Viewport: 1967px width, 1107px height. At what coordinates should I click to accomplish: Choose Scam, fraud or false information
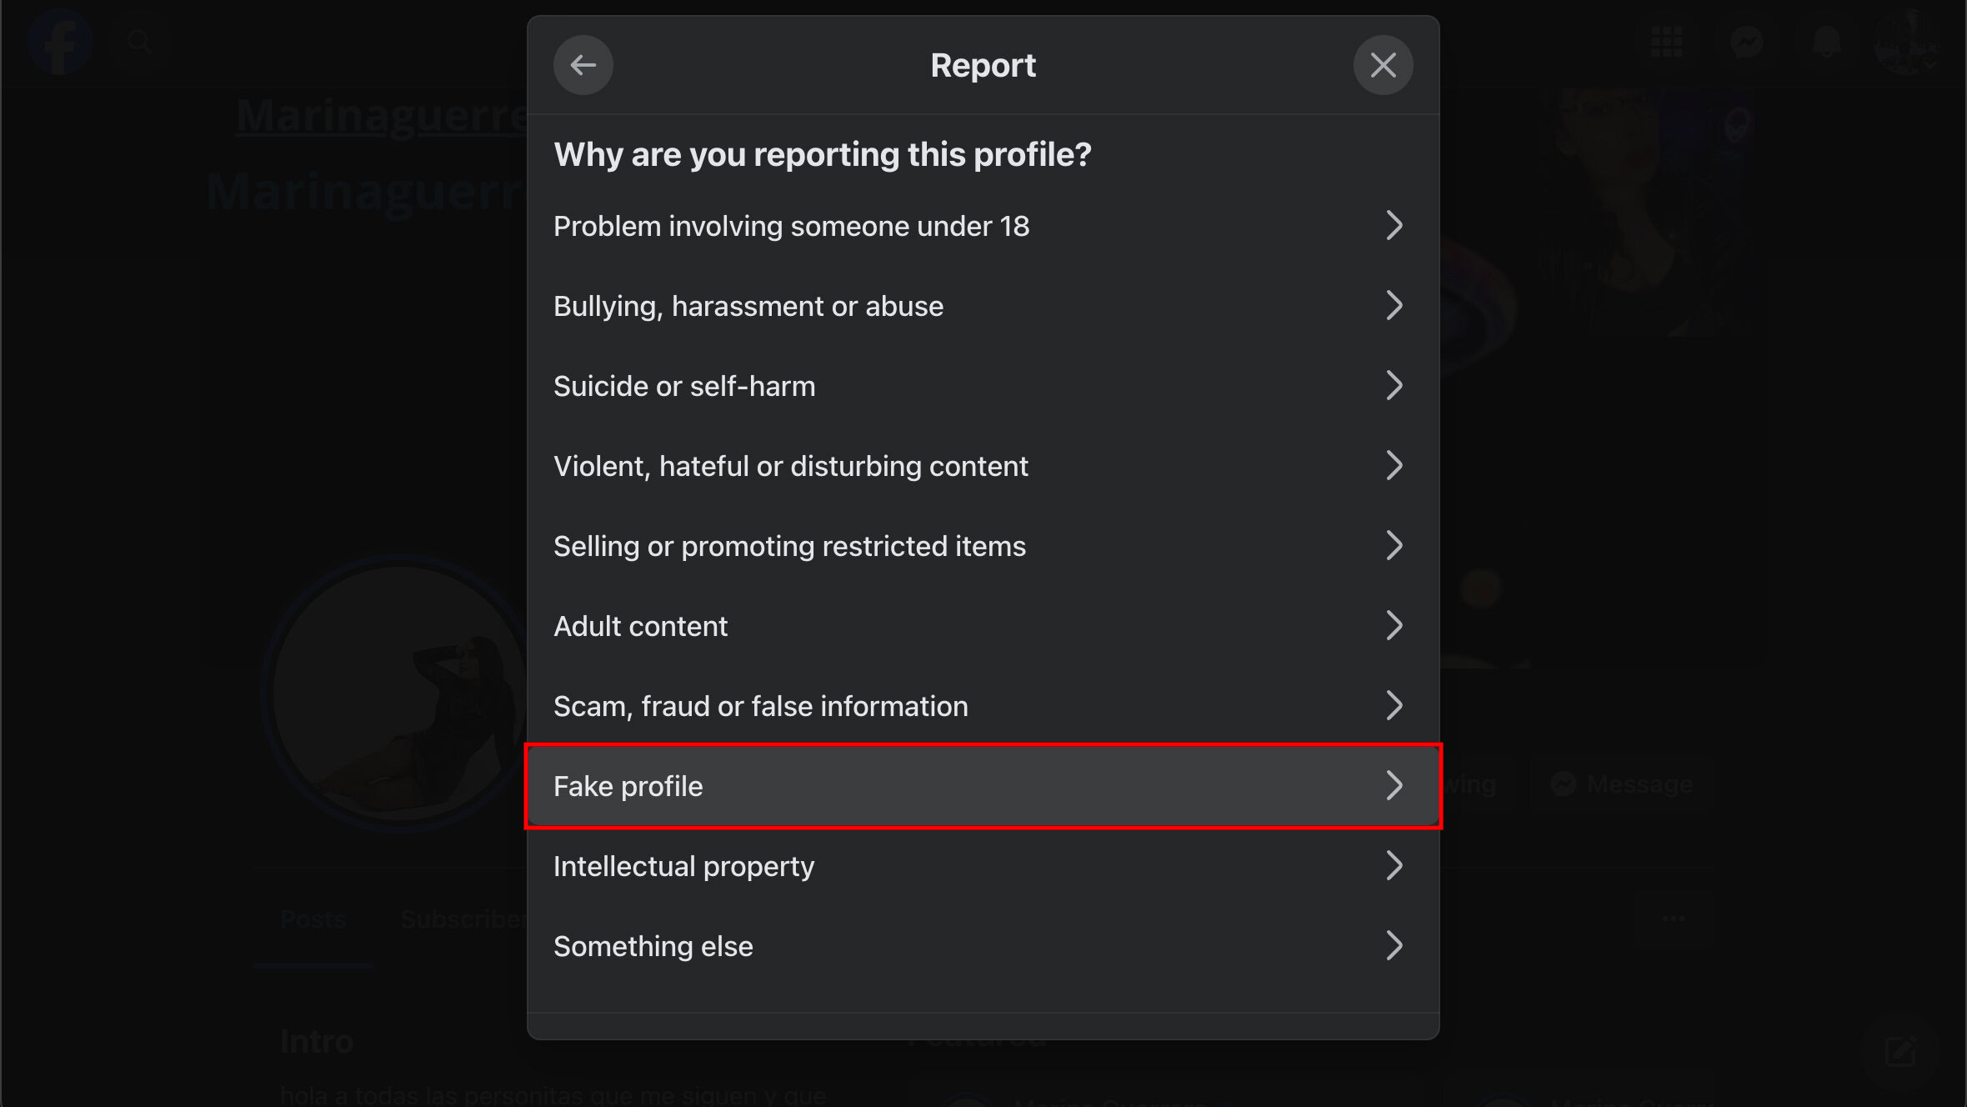click(760, 706)
